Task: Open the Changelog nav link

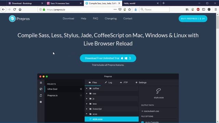Action: (111, 18)
